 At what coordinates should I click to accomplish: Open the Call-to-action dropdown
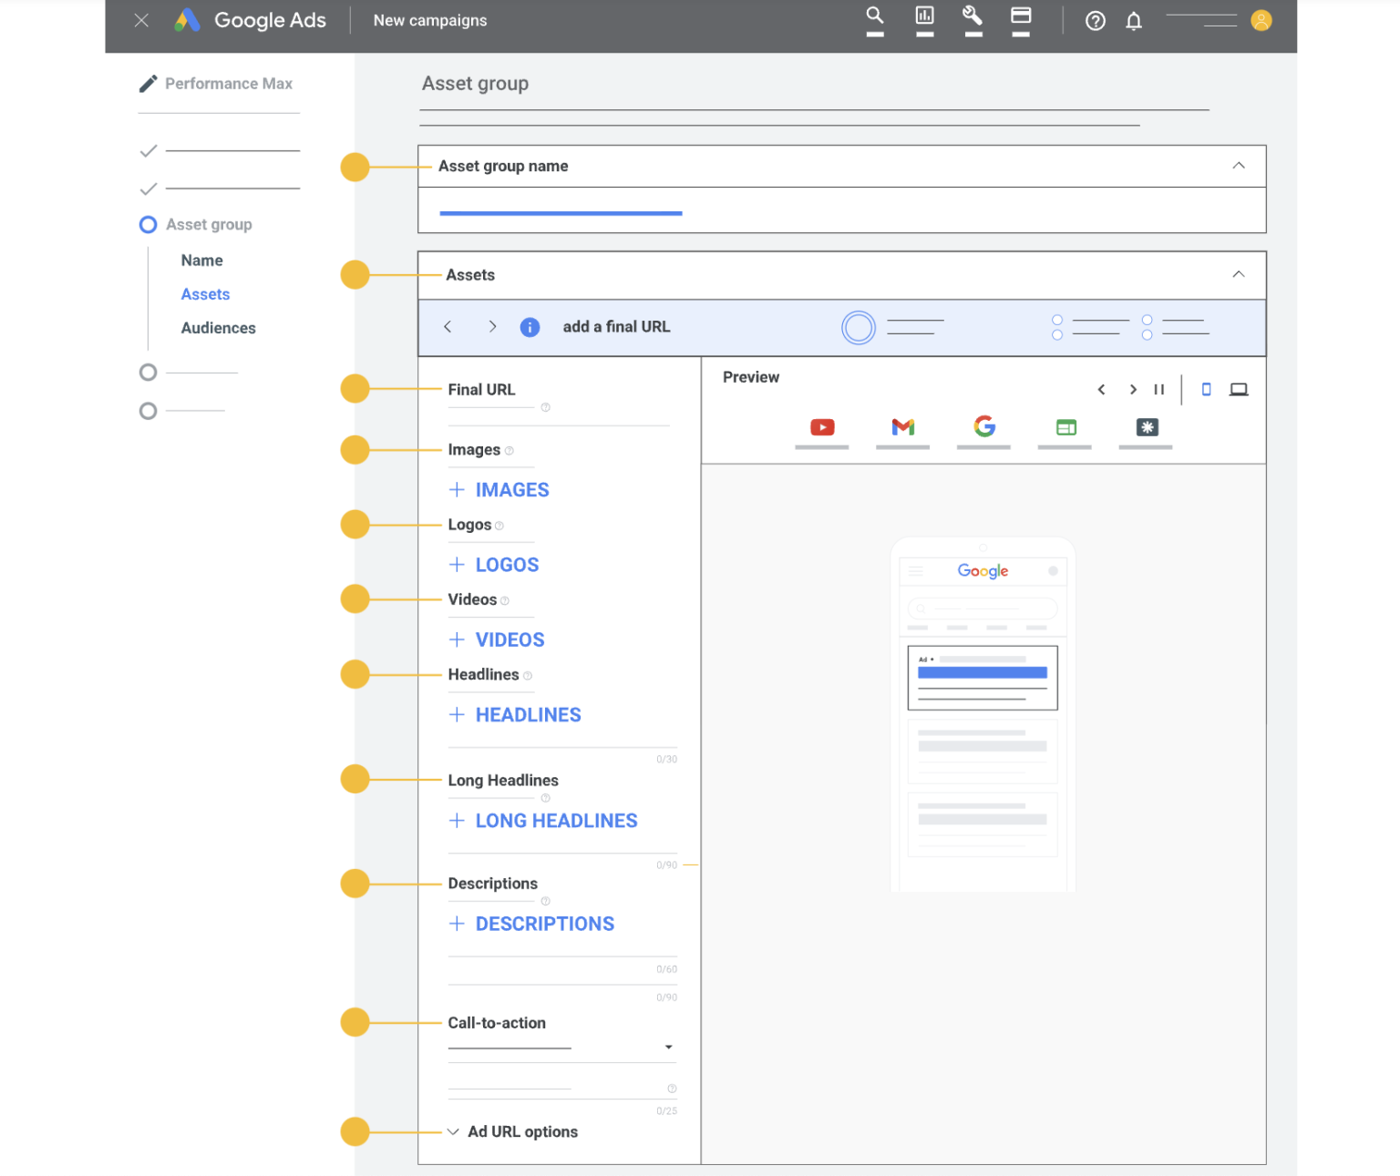pyautogui.click(x=668, y=1048)
